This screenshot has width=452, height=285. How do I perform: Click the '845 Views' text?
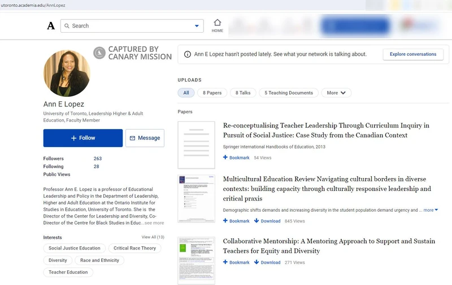tap(294, 221)
